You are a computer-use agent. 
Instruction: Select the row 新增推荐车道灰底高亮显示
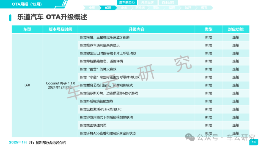point(136,45)
